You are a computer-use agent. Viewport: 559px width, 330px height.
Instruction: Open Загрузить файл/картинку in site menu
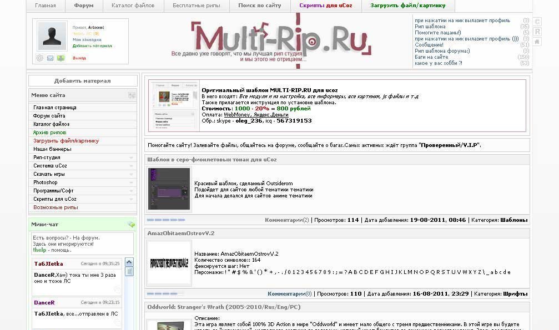click(x=66, y=141)
